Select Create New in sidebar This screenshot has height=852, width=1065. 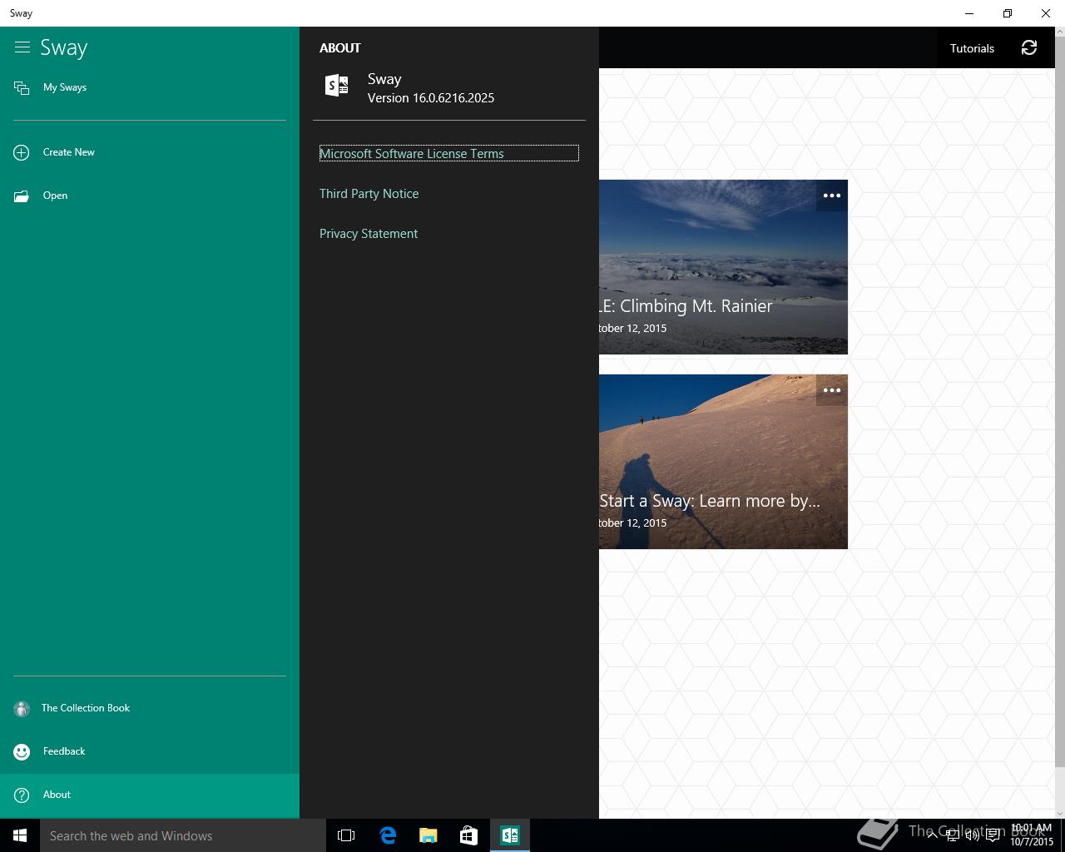150,152
